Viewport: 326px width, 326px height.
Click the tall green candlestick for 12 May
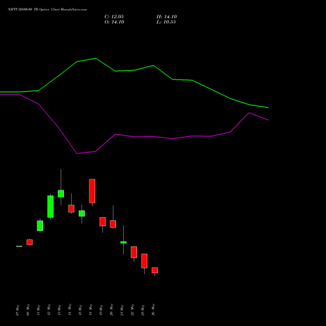50,207
